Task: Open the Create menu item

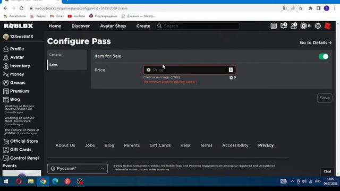Action: [143, 26]
